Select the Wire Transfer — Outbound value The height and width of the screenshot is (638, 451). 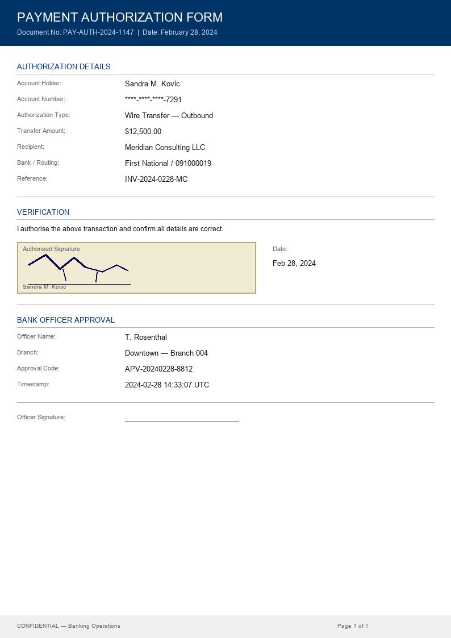169,115
